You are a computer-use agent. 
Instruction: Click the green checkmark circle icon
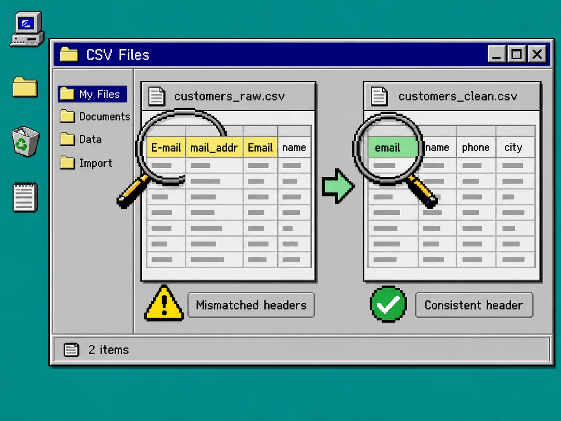pos(388,304)
